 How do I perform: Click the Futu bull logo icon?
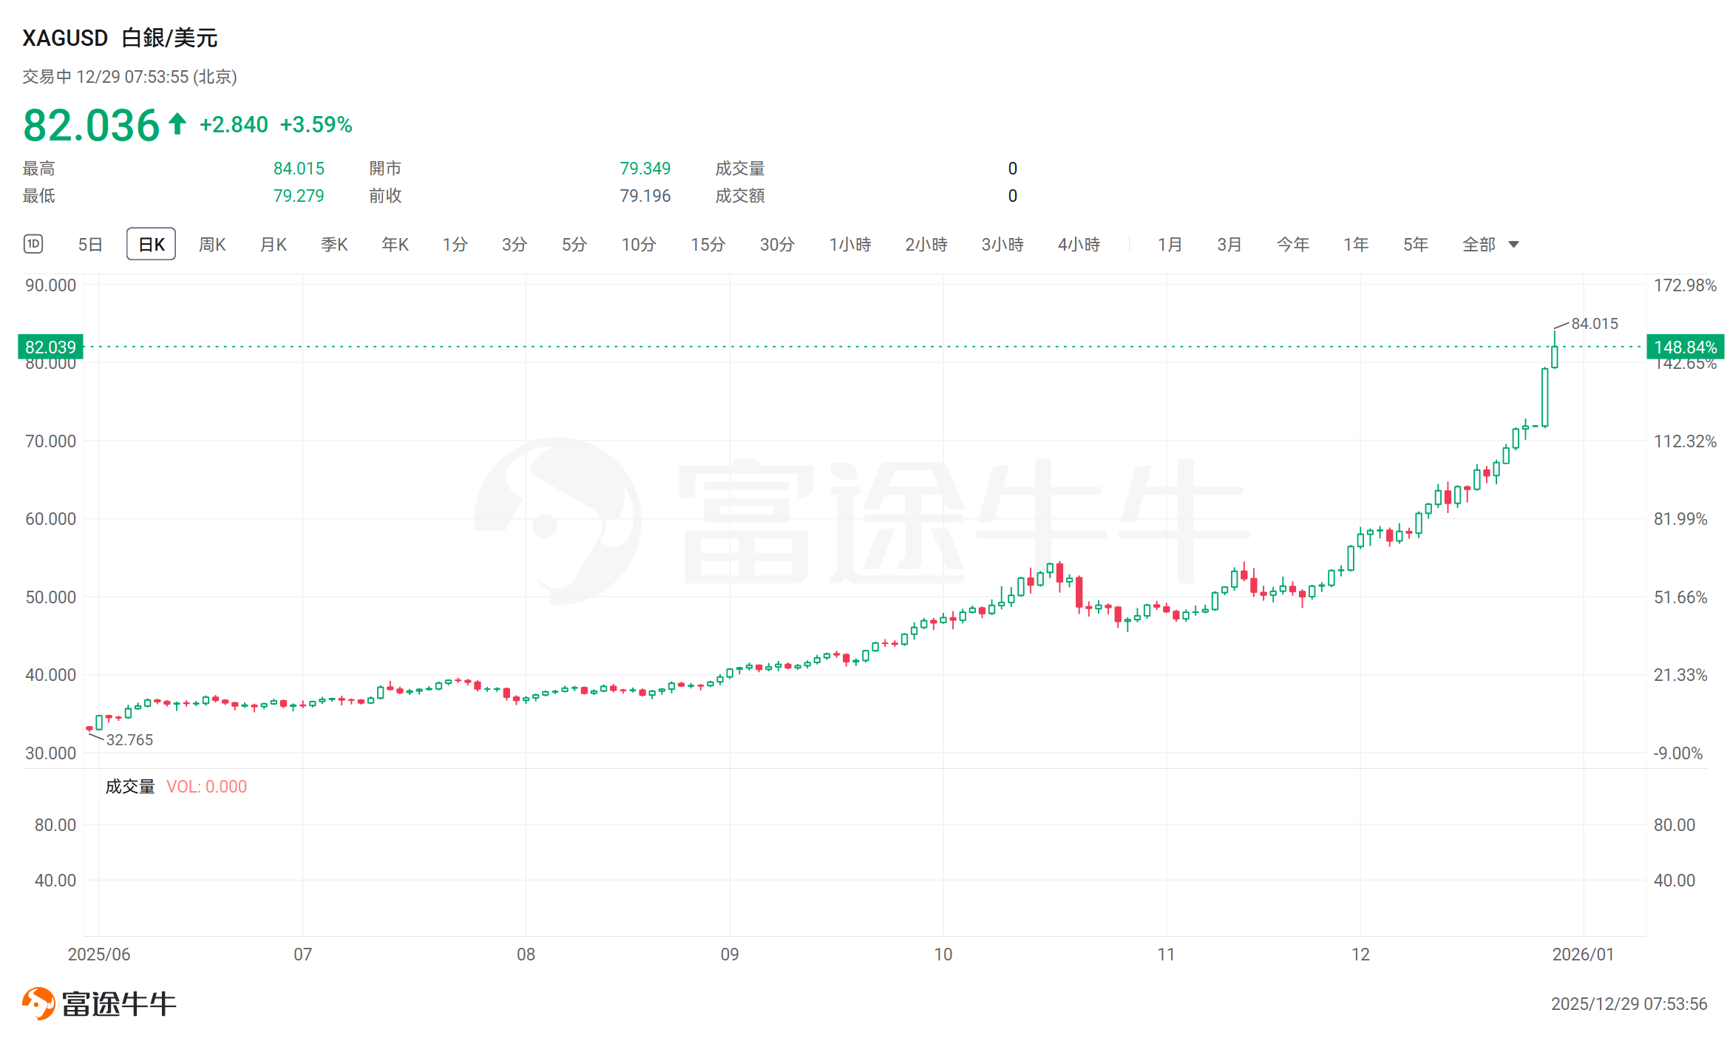tap(38, 1003)
